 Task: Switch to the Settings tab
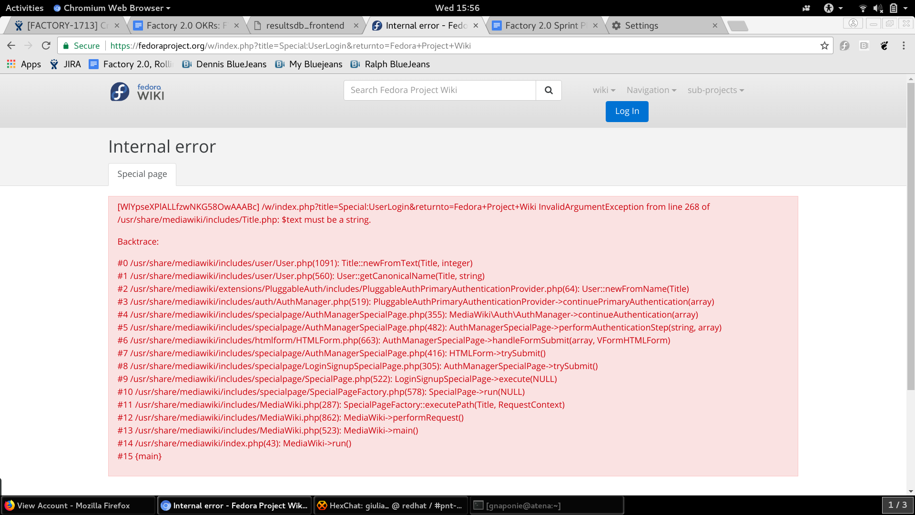[661, 26]
